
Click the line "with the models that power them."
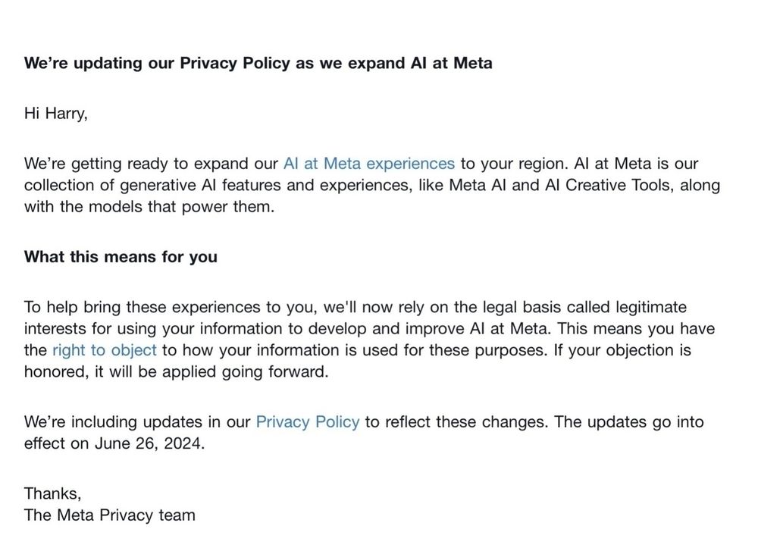(149, 208)
